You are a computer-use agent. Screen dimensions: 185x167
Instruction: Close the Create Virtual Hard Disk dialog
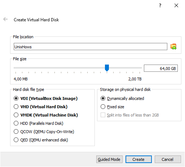[x=176, y=5]
